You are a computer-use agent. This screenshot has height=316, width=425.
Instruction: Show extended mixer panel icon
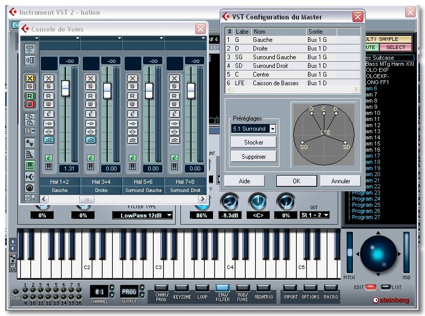coord(30,60)
